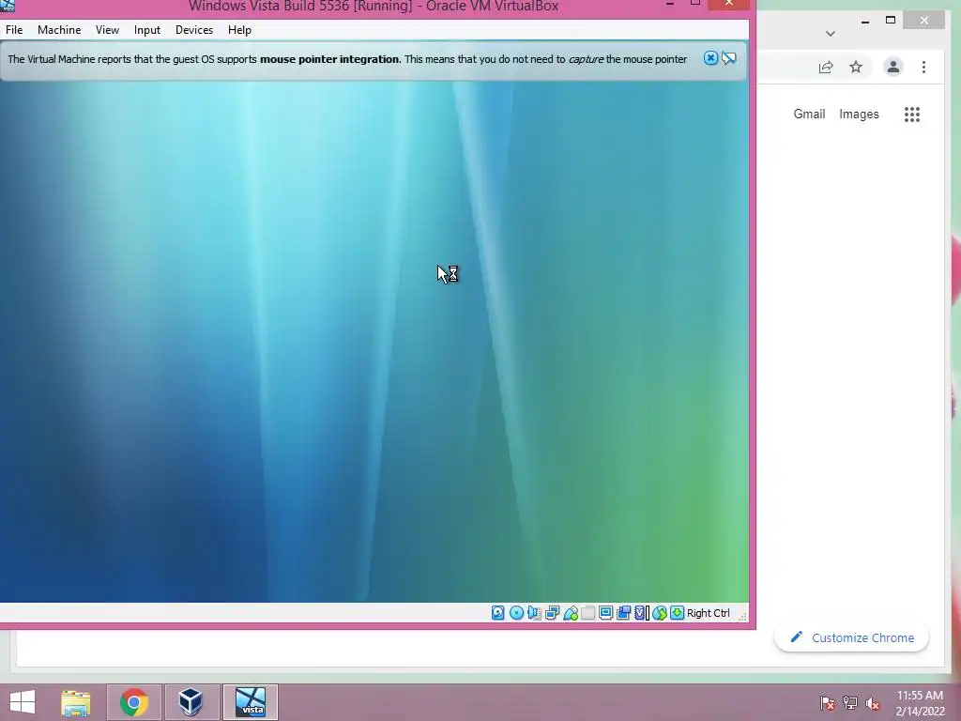Viewport: 961px width, 721px height.
Task: Open the Chrome profile avatar
Action: click(x=893, y=67)
